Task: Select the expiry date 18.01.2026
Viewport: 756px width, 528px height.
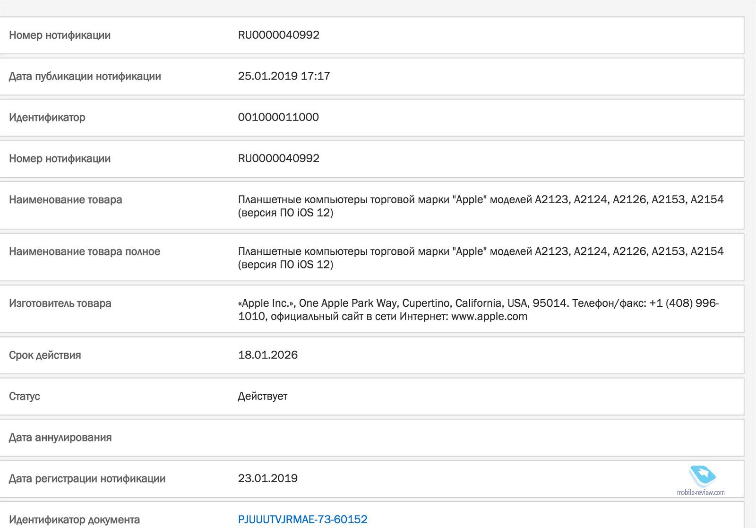Action: click(x=268, y=355)
